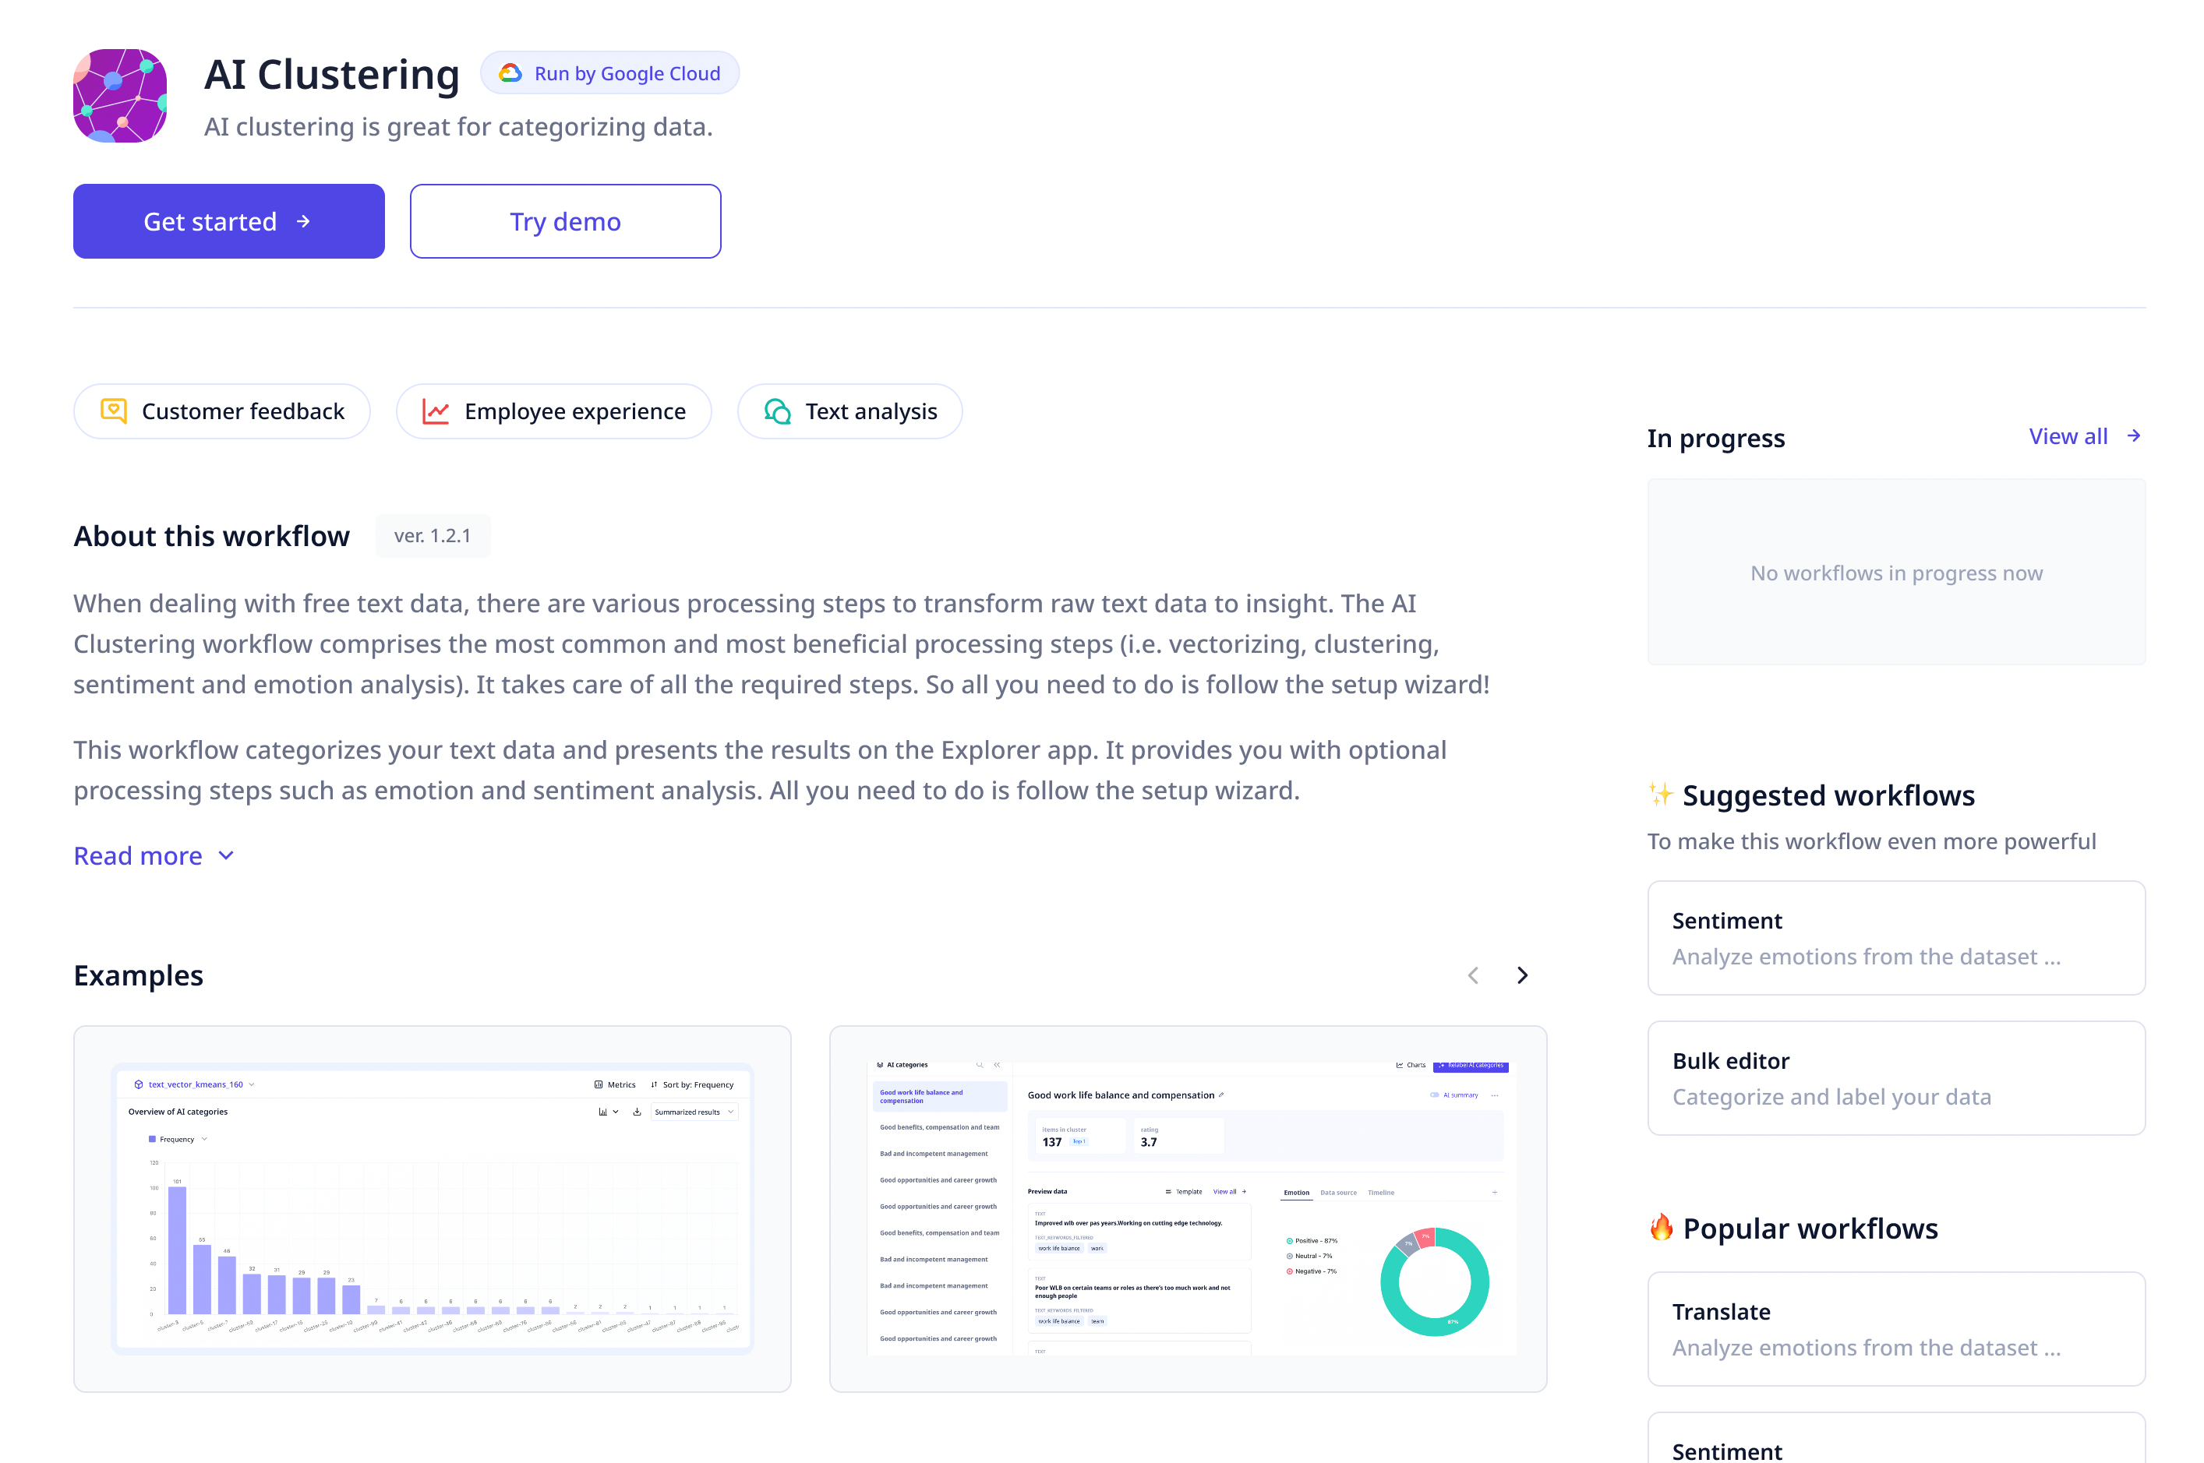Go to previous example with left chevron
This screenshot has width=2204, height=1463.
click(1472, 975)
